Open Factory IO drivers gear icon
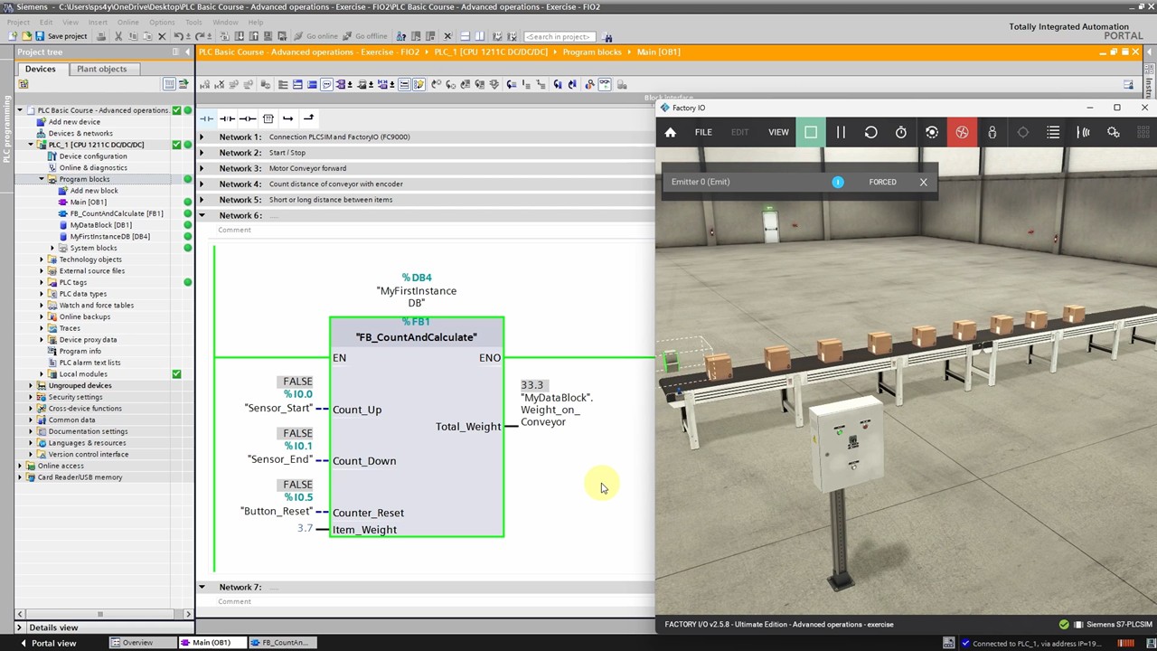Screen dimensions: 1157x651 pyautogui.click(x=1114, y=133)
